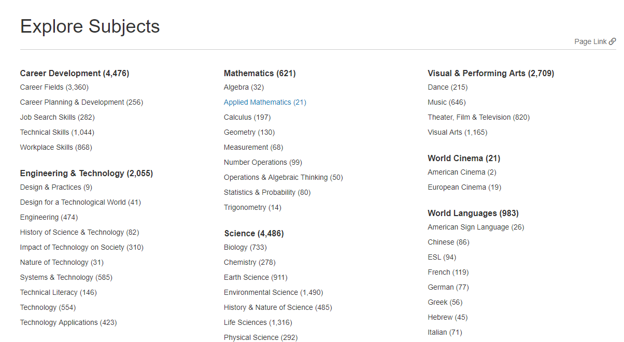
Task: Open History of Science & Technology (82)
Action: pos(79,232)
